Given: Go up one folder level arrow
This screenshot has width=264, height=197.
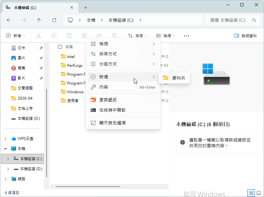Looking at the screenshot, I should (39, 20).
